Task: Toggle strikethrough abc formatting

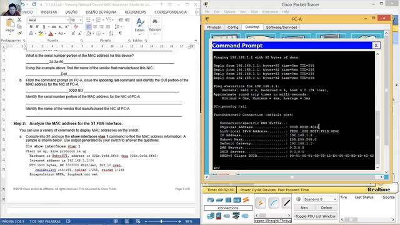Action: [54, 26]
